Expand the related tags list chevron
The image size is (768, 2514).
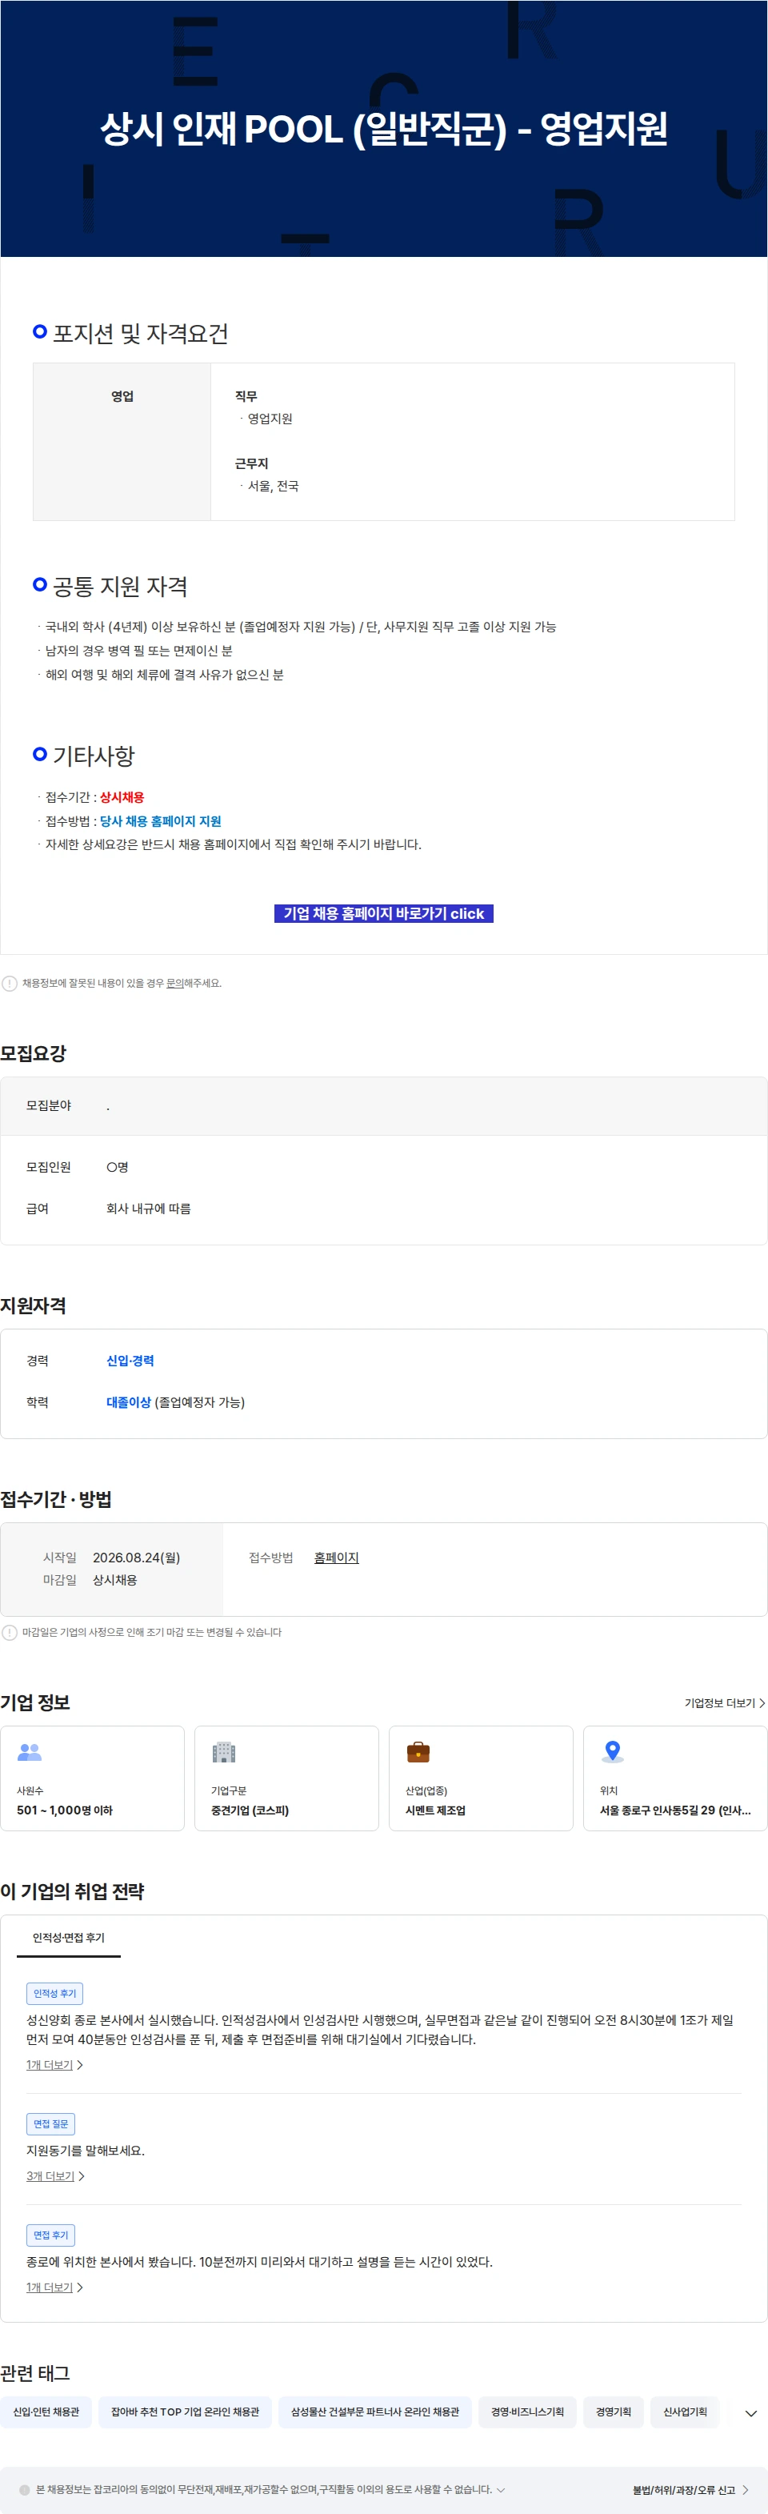pyautogui.click(x=750, y=2413)
